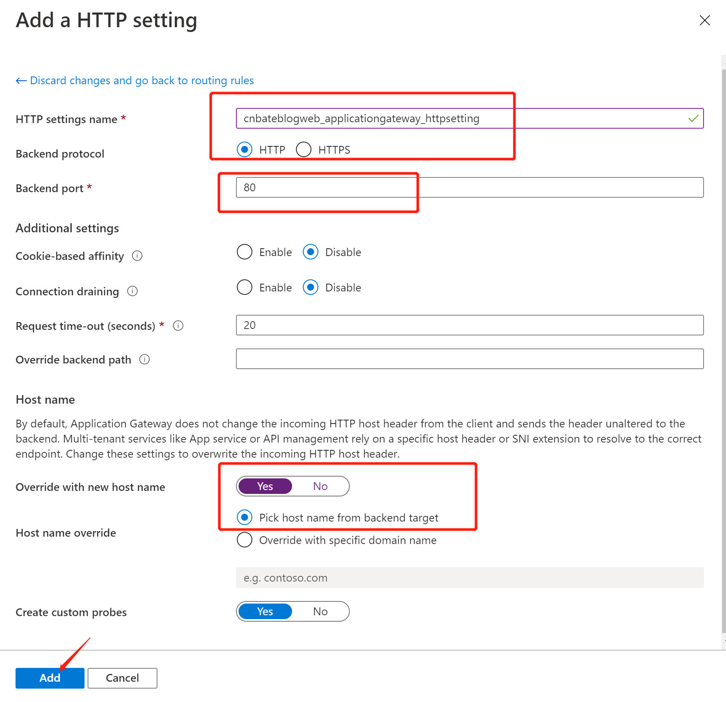Image resolution: width=726 pixels, height=702 pixels.
Task: Click the Cancel button
Action: point(123,678)
